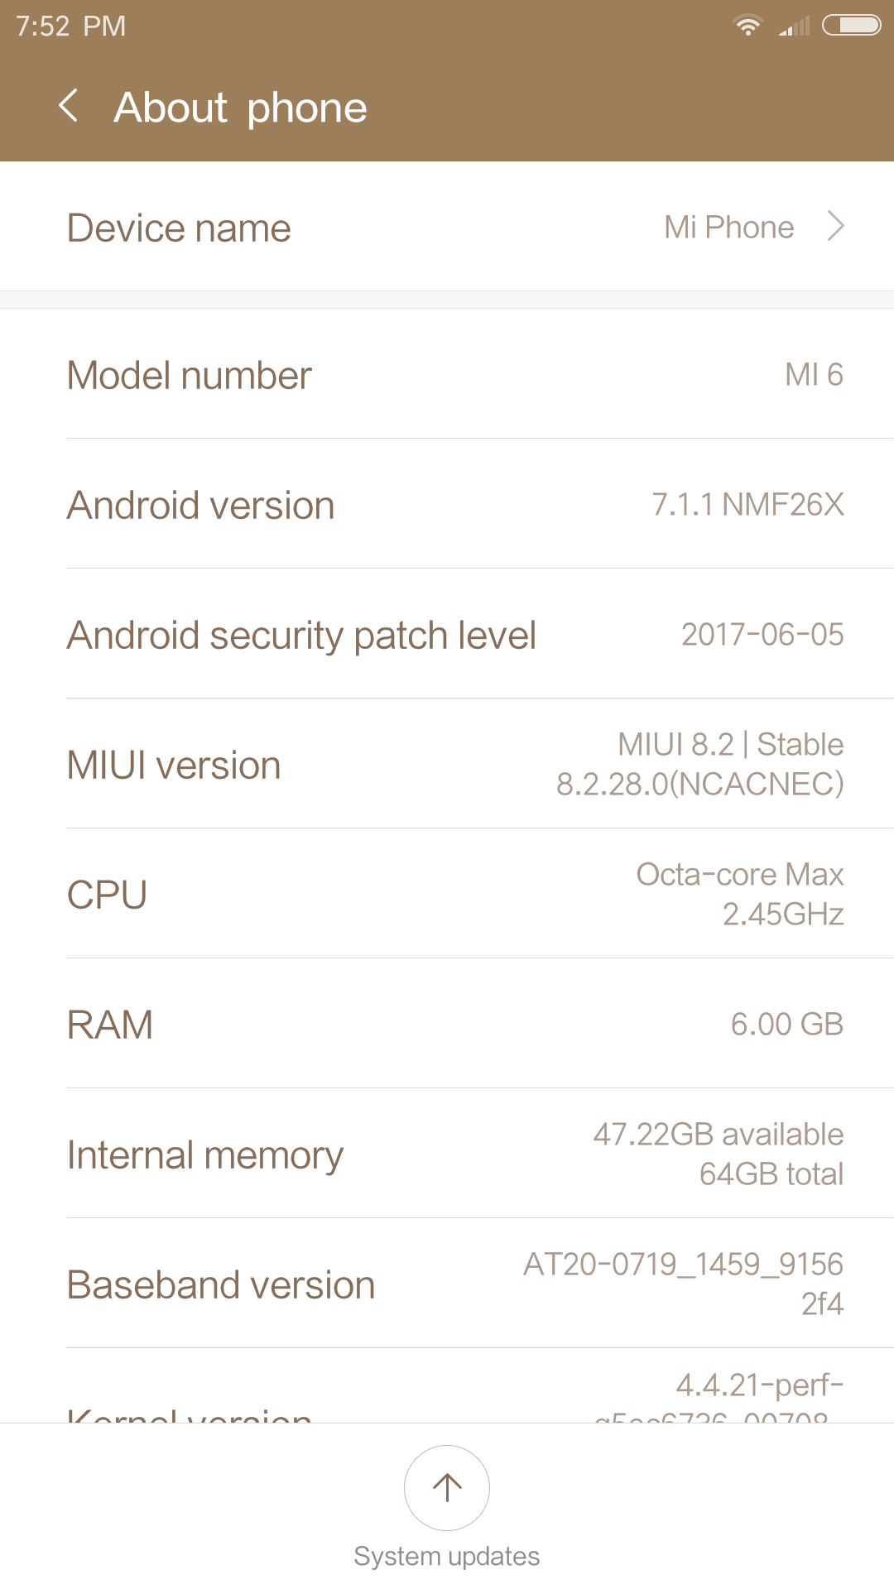Tap the About phone title

pos(241,108)
